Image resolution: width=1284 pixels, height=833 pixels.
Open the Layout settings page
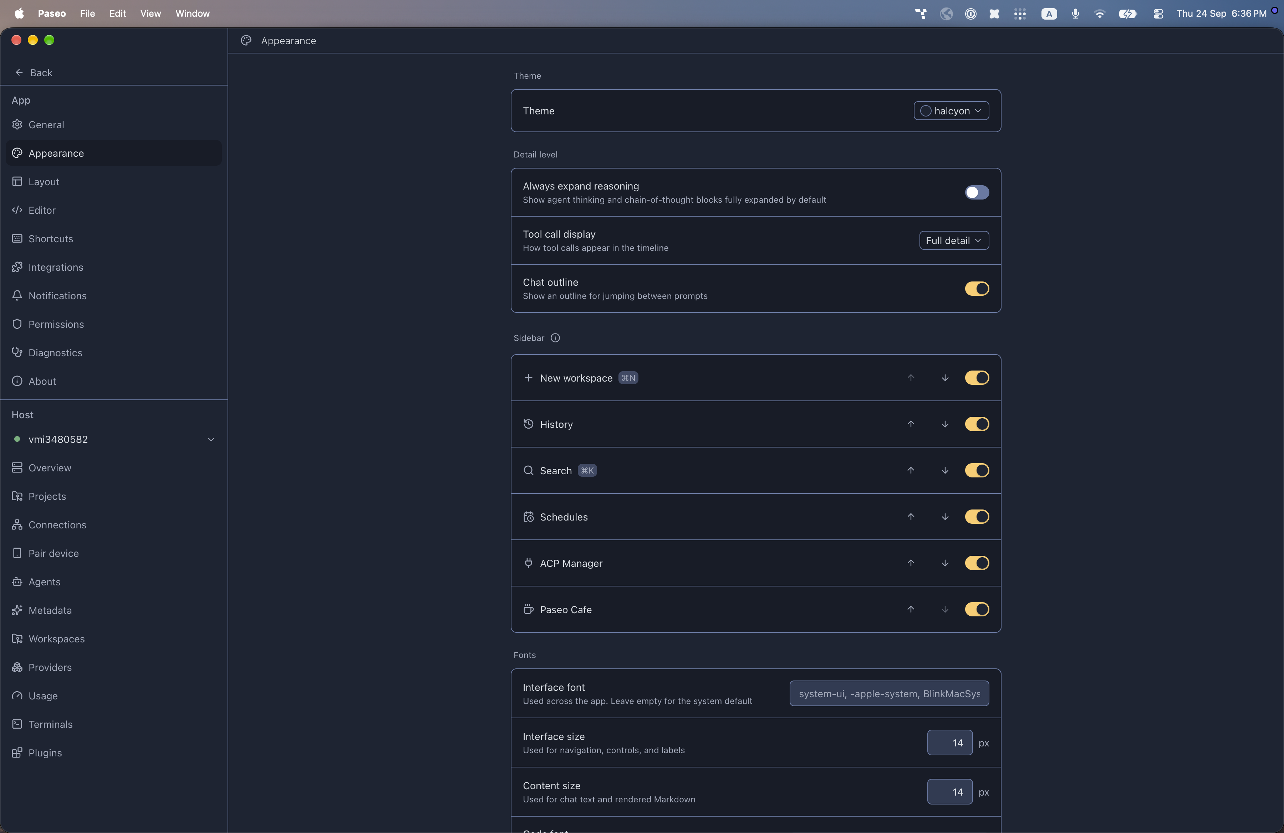(114, 182)
